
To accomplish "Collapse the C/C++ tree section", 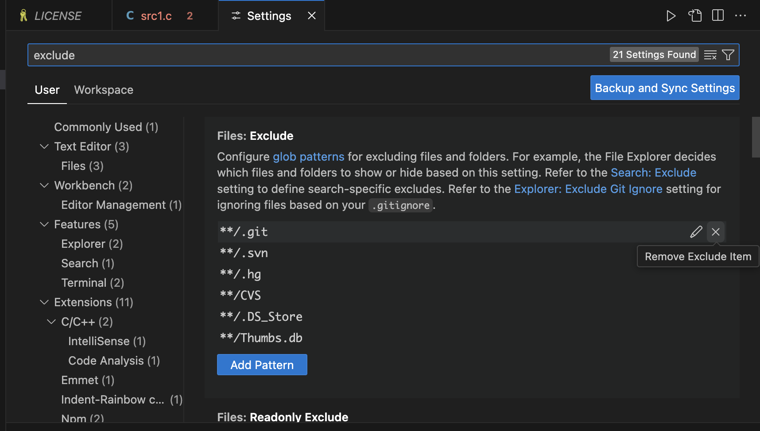I will click(x=51, y=322).
